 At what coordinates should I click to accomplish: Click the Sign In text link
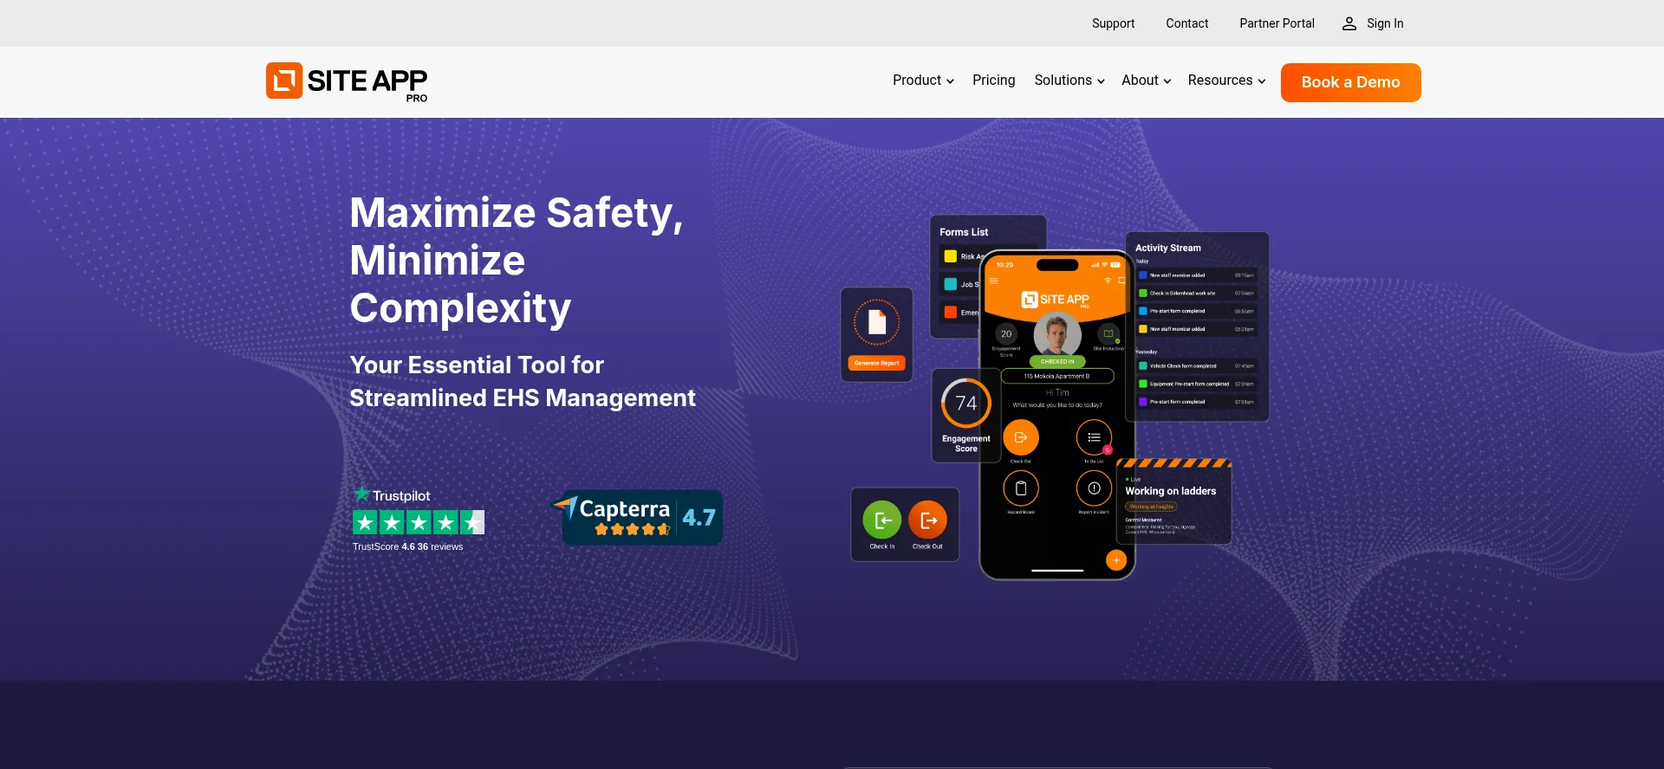coord(1385,23)
